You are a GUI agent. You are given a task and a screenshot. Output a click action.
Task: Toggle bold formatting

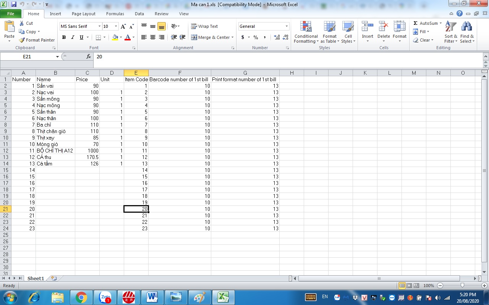(64, 37)
